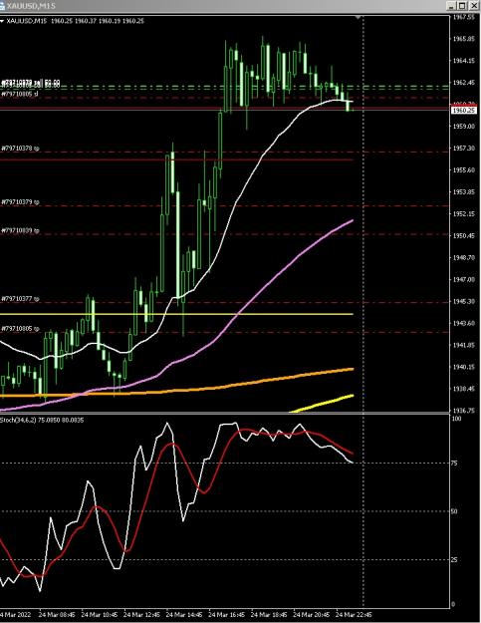The height and width of the screenshot is (623, 481).
Task: Click price scale value 1955.60
Action: tap(463, 170)
